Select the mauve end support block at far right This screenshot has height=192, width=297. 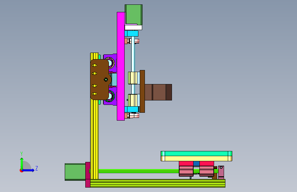coord(221,173)
